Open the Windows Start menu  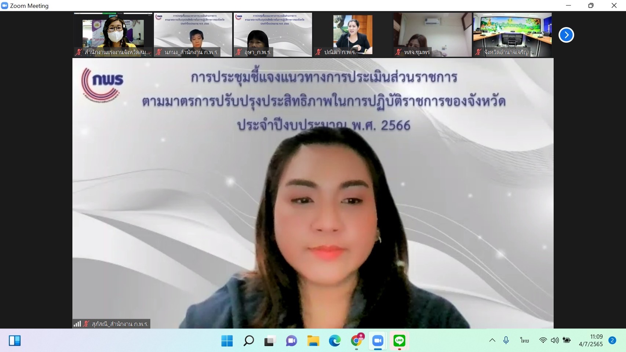coord(227,341)
